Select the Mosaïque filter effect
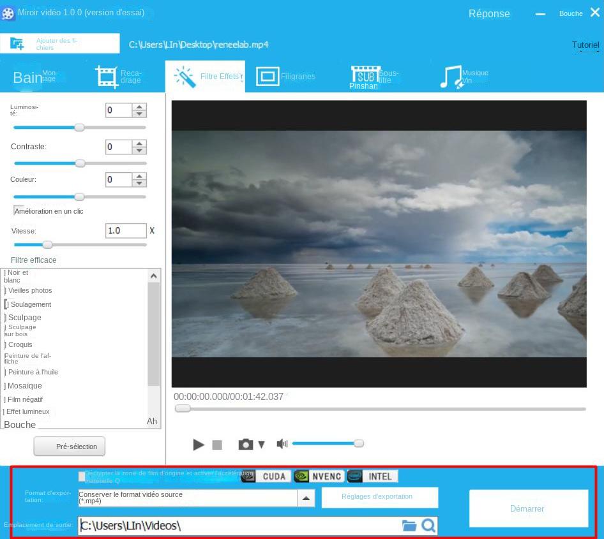The height and width of the screenshot is (539, 604). point(24,385)
